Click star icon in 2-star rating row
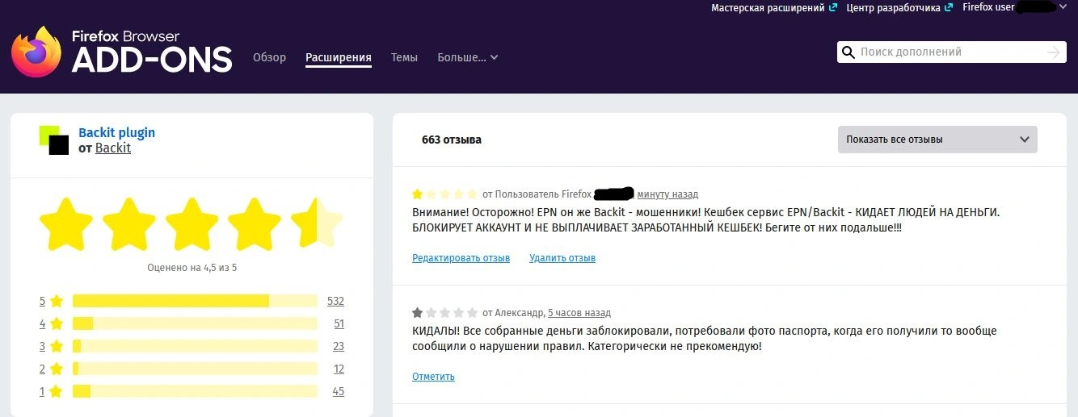The image size is (1078, 417). point(56,369)
